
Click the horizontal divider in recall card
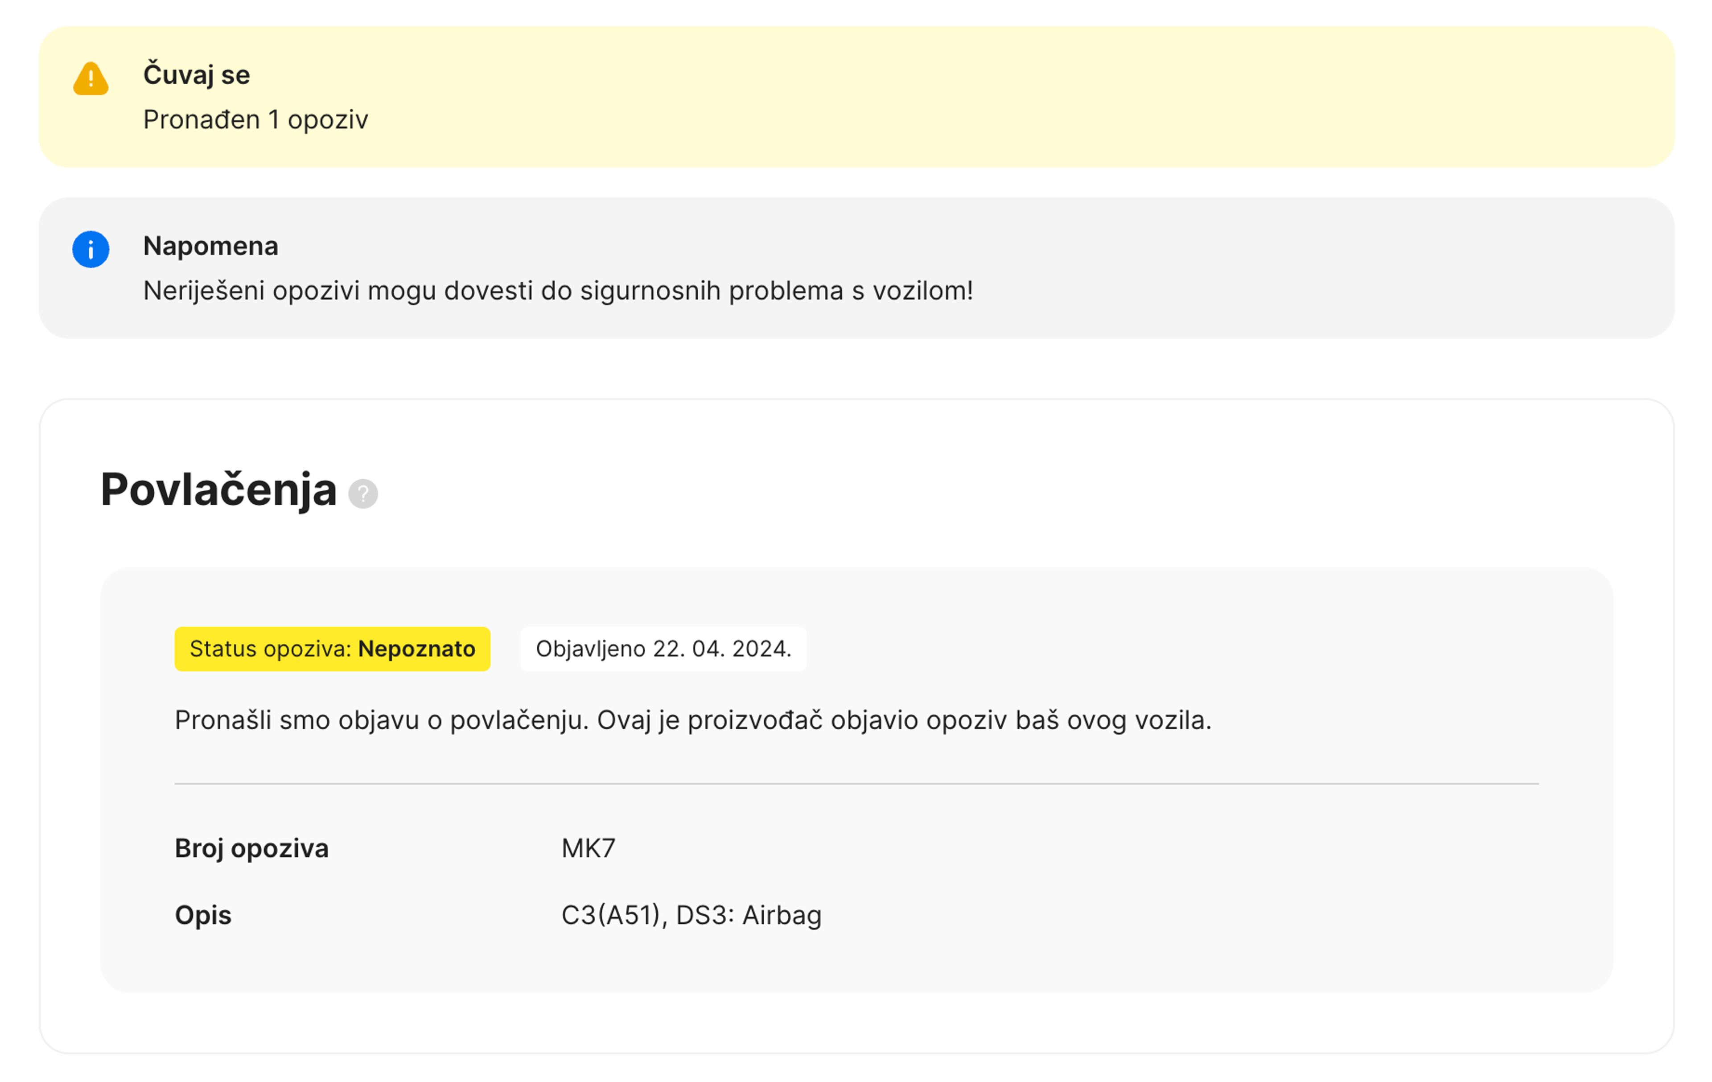click(856, 783)
